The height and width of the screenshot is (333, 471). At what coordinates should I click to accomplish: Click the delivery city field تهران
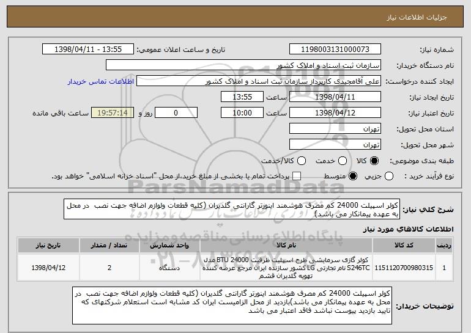click(x=335, y=145)
